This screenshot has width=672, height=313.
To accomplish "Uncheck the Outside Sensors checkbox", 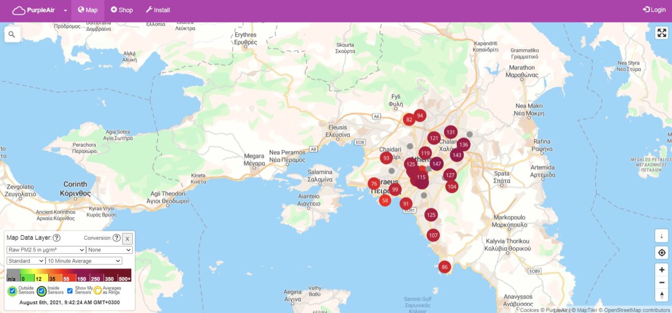I will click(x=13, y=290).
